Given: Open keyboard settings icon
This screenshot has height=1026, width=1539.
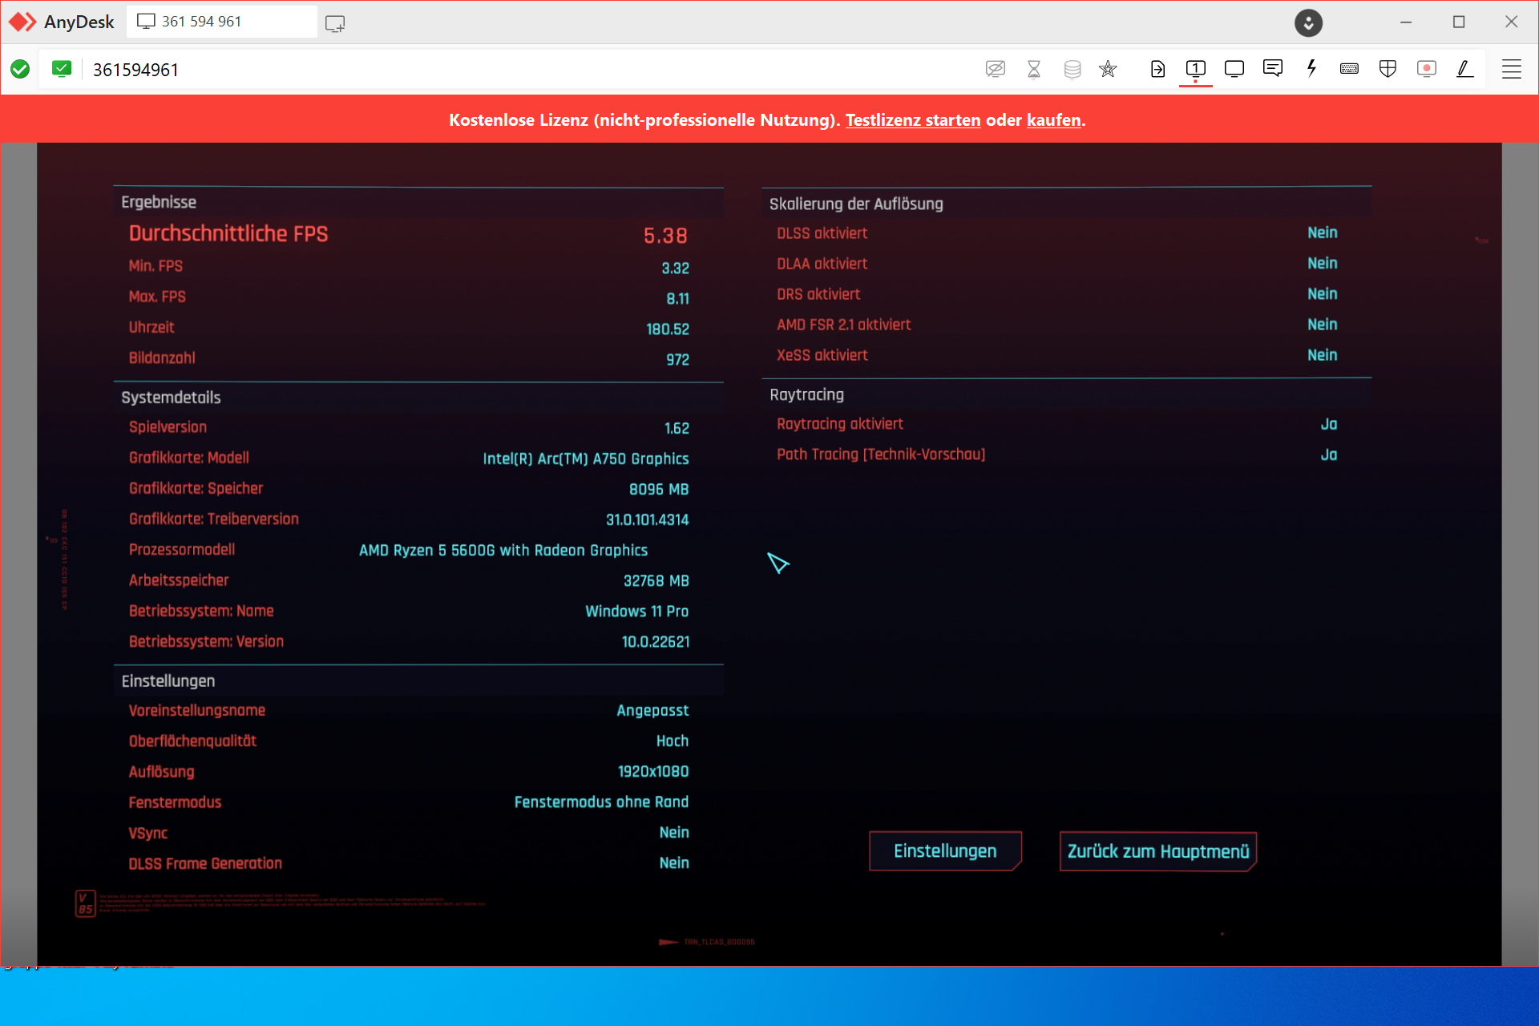Looking at the screenshot, I should (1349, 69).
